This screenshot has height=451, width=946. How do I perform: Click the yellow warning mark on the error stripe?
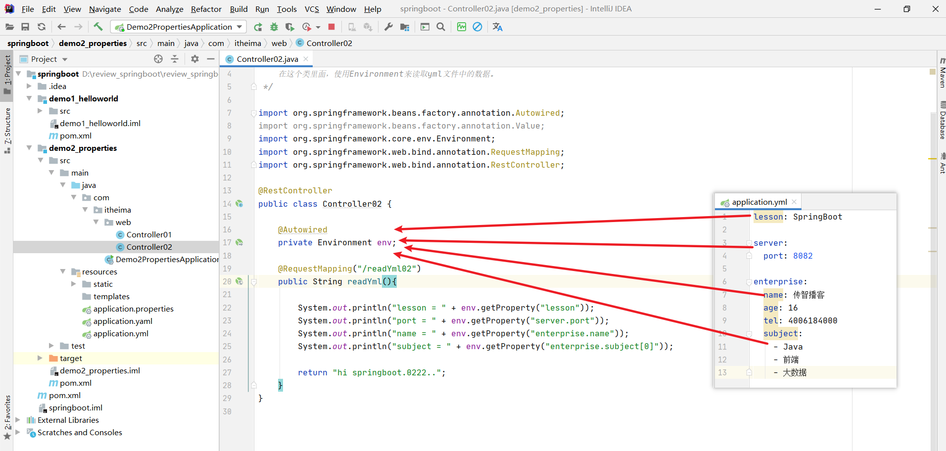[932, 158]
